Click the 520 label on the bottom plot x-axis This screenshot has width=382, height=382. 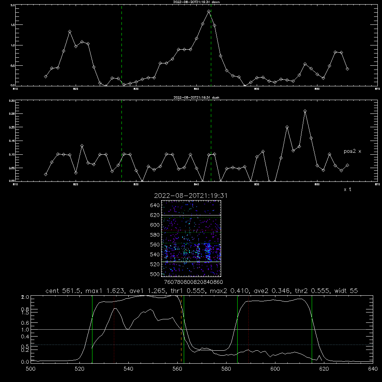pyautogui.click(x=79, y=369)
